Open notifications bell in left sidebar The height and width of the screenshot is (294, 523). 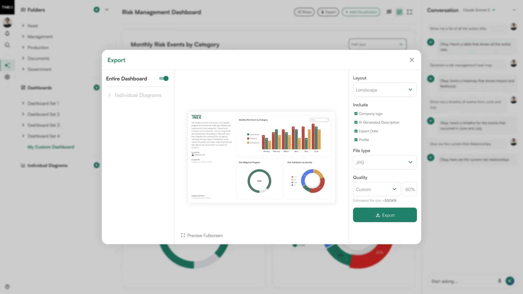7,33
